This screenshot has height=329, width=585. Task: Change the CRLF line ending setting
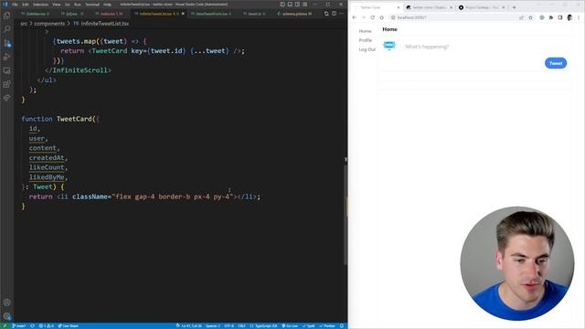[x=241, y=325]
